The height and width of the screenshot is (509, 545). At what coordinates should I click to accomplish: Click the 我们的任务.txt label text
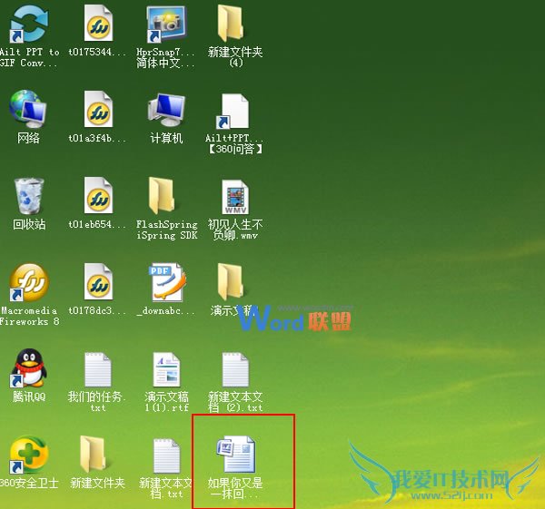coord(97,402)
